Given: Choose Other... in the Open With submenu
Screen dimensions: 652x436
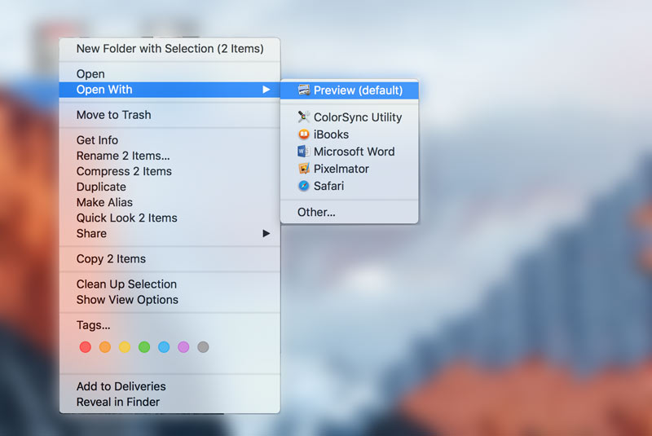Looking at the screenshot, I should click(x=316, y=212).
